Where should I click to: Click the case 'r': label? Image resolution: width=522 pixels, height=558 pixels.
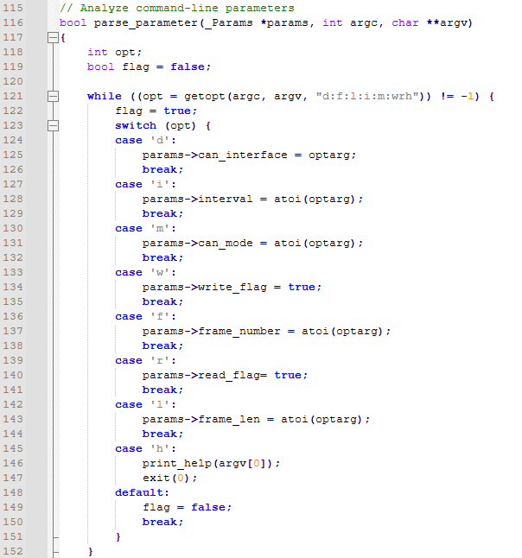145,360
